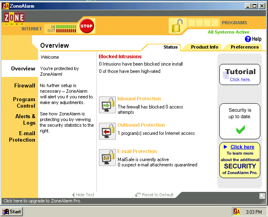The image size is (268, 217).
Task: Close the ZoneAlarm window
Action: (262, 6)
